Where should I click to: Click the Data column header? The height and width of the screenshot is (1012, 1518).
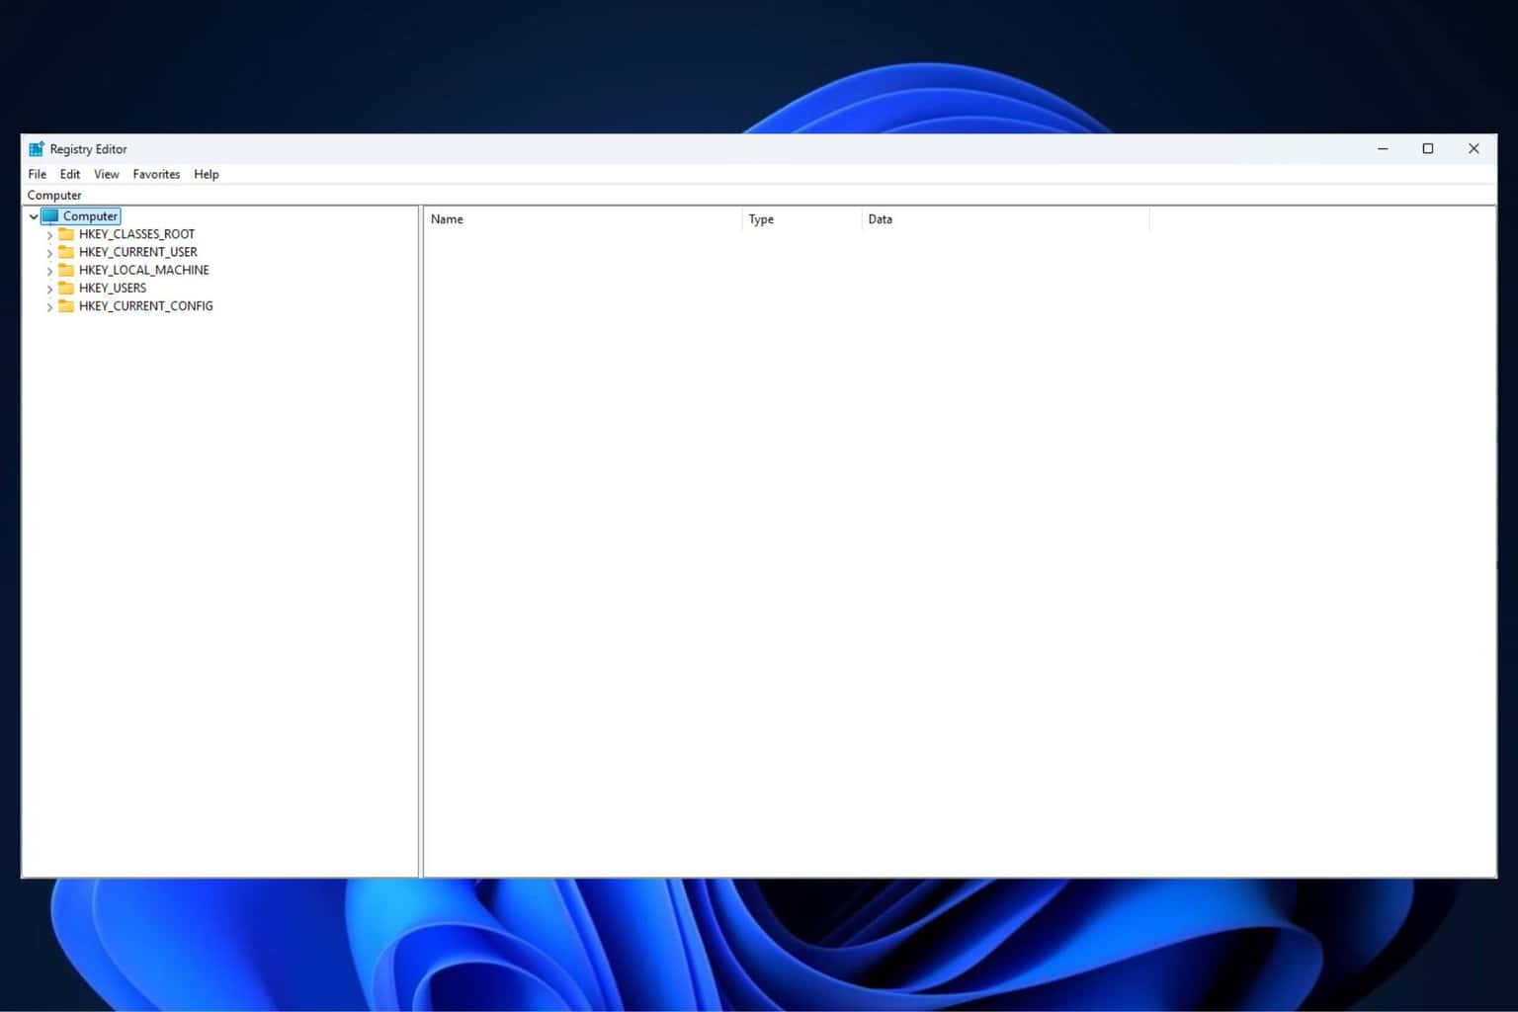coord(1005,219)
